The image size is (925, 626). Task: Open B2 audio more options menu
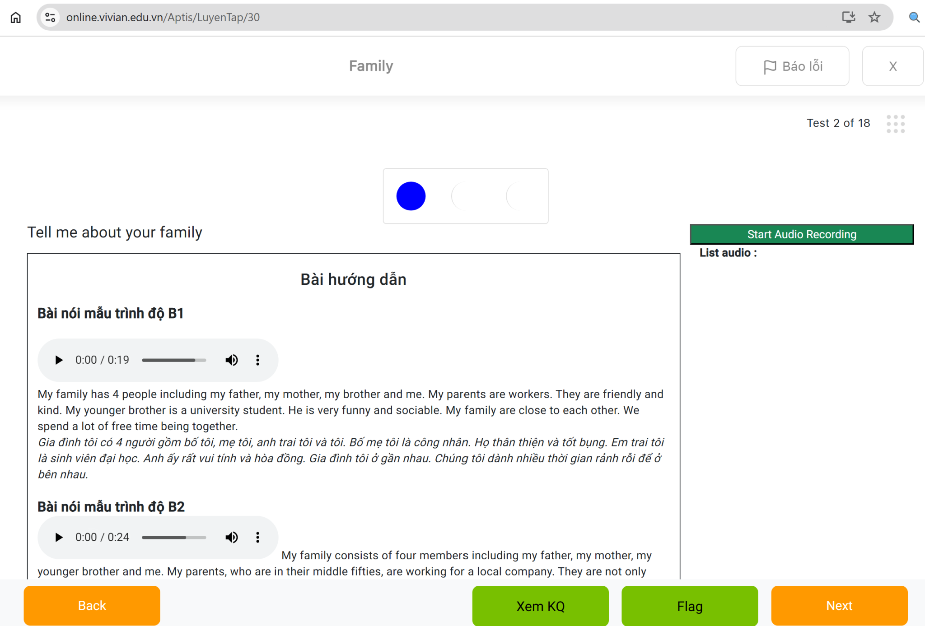pyautogui.click(x=257, y=538)
